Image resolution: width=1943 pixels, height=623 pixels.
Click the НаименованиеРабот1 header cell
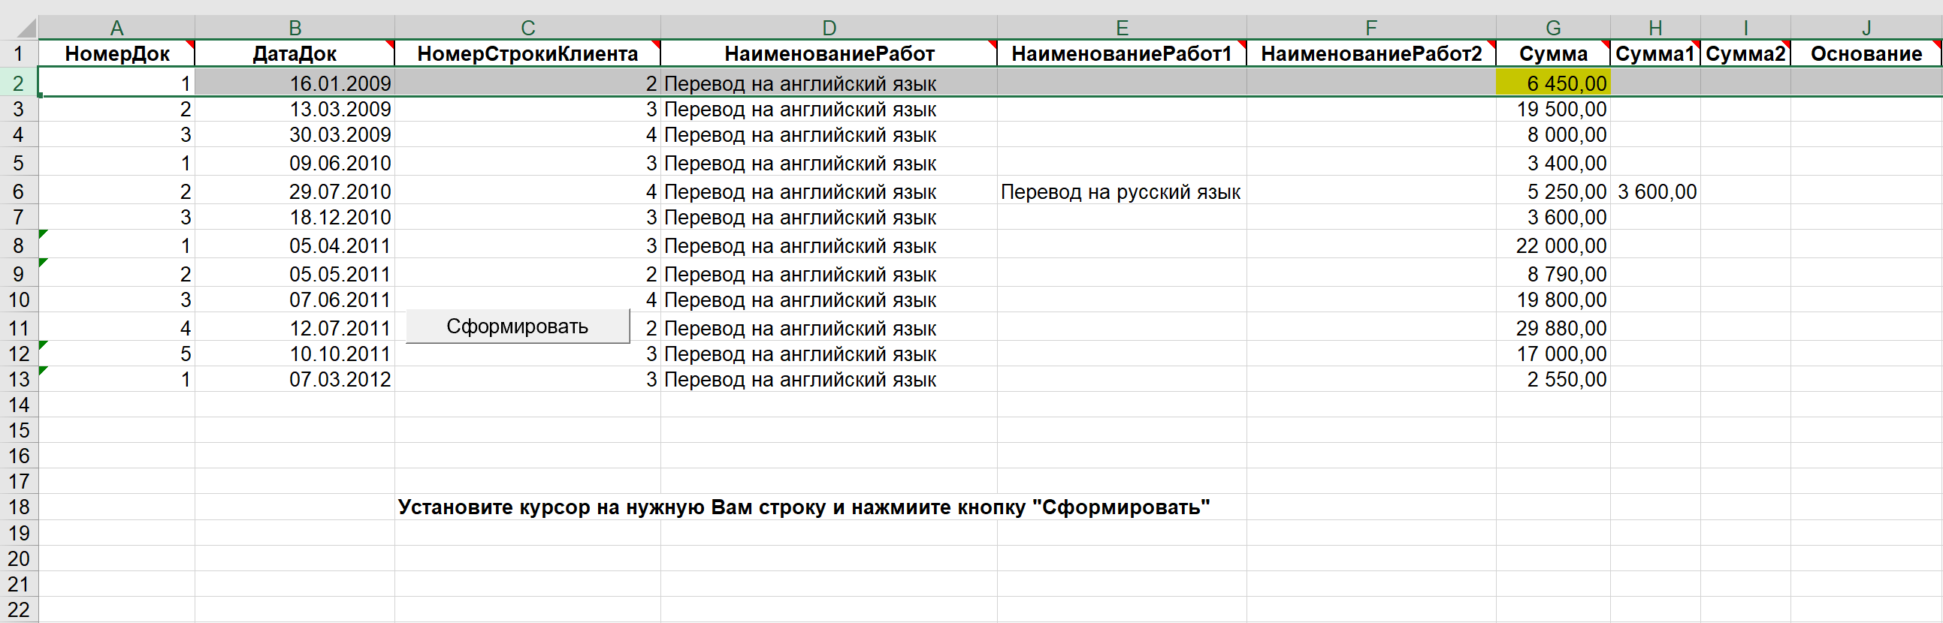coord(1122,53)
